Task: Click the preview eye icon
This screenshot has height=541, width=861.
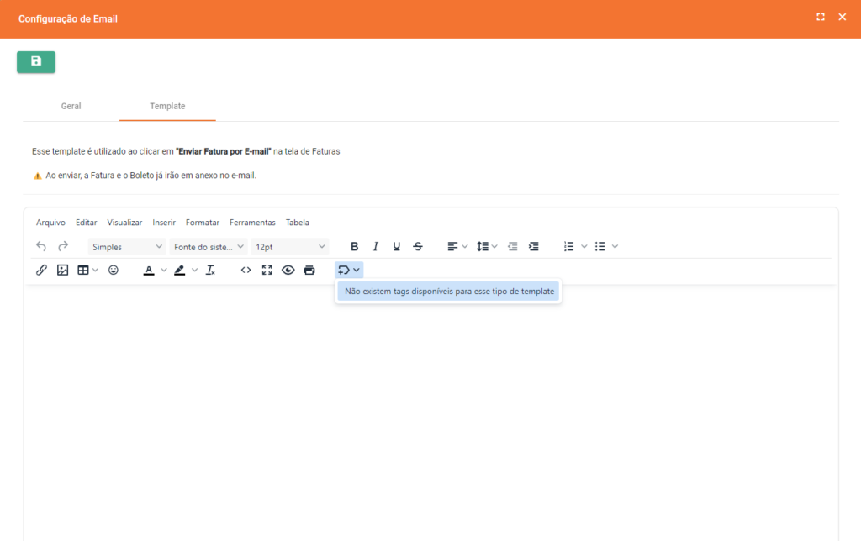Action: (288, 270)
